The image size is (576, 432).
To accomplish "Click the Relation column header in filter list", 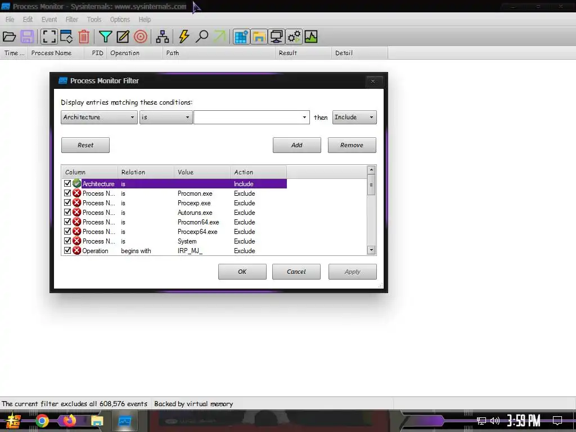I will tap(146, 172).
